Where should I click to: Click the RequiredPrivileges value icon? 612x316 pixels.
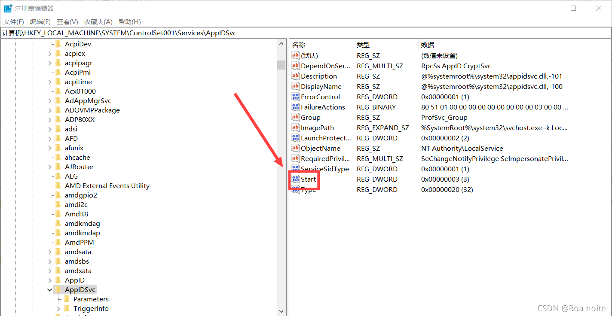click(295, 158)
